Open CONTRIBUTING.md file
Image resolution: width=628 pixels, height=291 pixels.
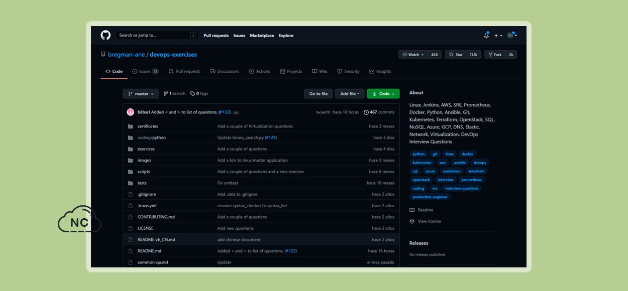(x=156, y=217)
